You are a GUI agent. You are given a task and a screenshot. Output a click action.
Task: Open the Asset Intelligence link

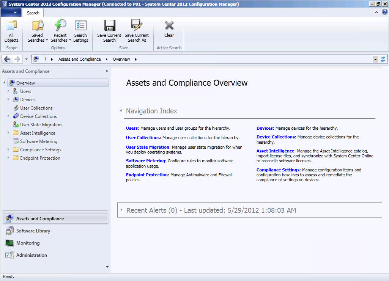275,151
